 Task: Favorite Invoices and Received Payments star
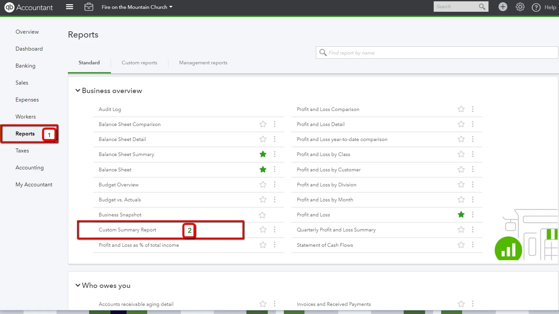tap(461, 304)
